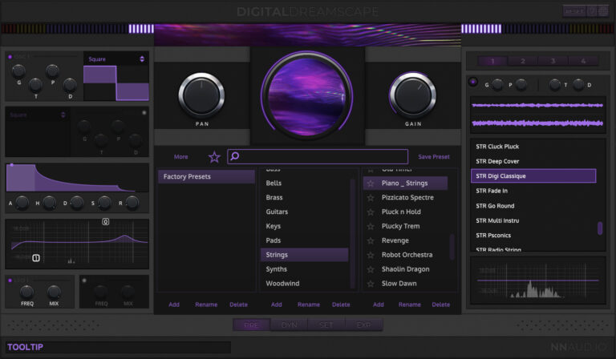The image size is (616, 359).
Task: Star the Plucky Trem preset
Action: point(370,227)
